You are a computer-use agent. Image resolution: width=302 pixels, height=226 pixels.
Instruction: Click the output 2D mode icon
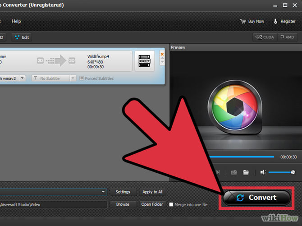coord(72,61)
